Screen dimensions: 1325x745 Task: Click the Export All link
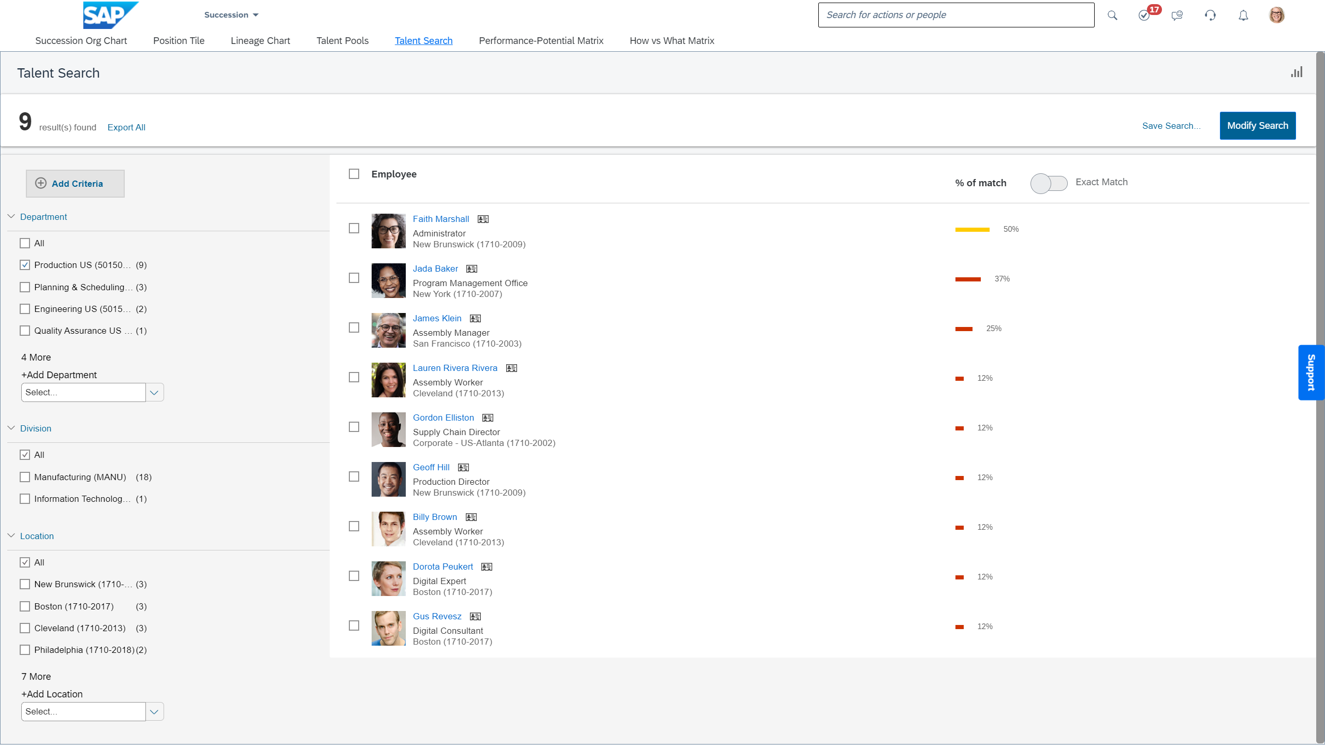(x=126, y=127)
